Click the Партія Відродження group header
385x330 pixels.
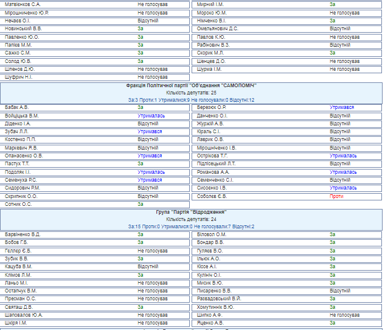tap(192, 213)
